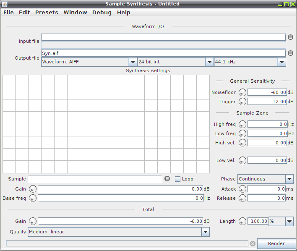Click the Release knob
Screen dimensions: 297x251
[242, 198]
